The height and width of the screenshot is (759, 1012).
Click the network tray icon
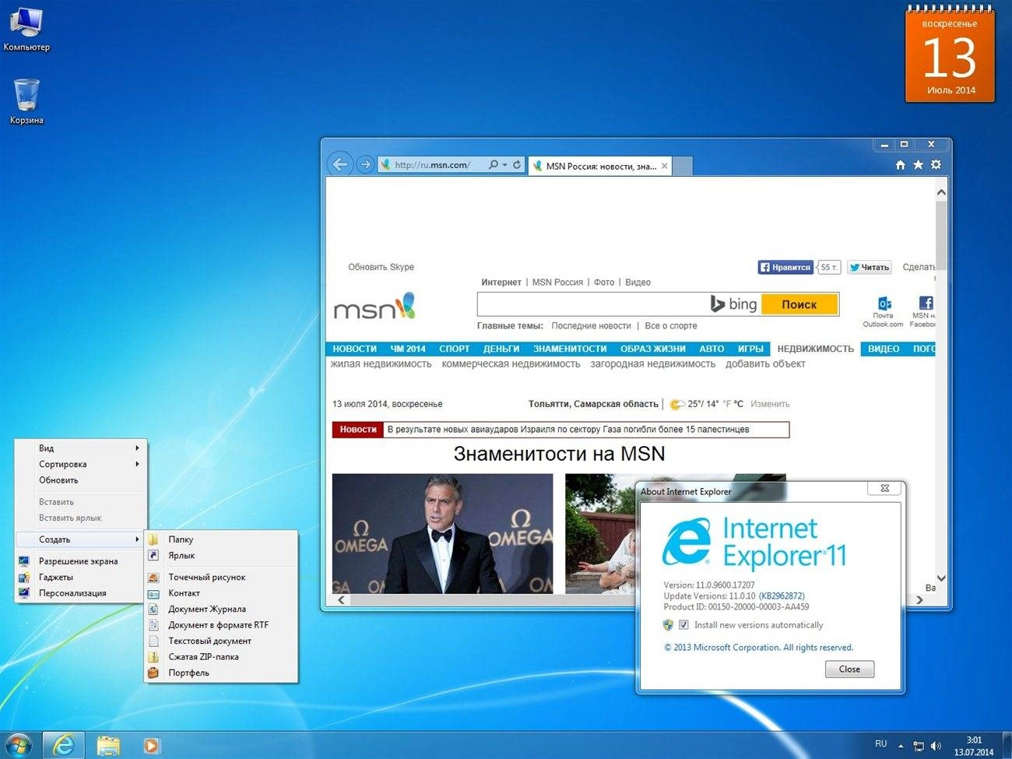point(919,746)
